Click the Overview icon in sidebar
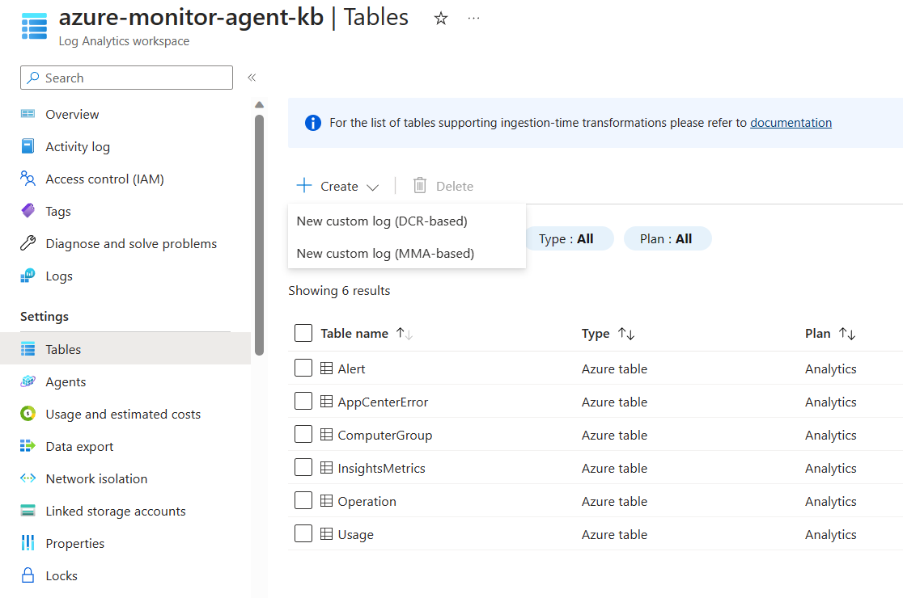Viewport: 903px width, 598px height. coord(28,114)
